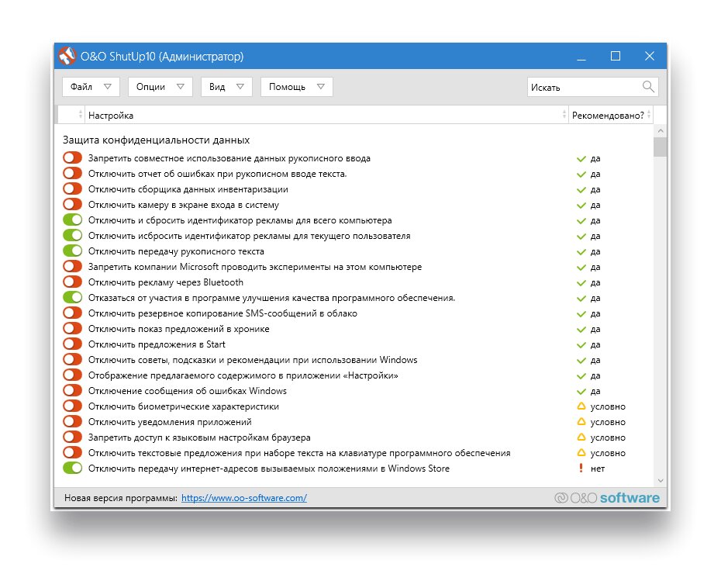The image size is (721, 581).
Task: Toggle Отключить предложения в Start switch
Action: point(72,344)
